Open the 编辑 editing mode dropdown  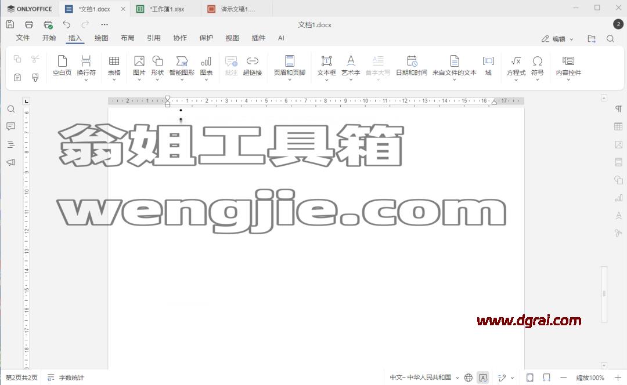(x=557, y=39)
